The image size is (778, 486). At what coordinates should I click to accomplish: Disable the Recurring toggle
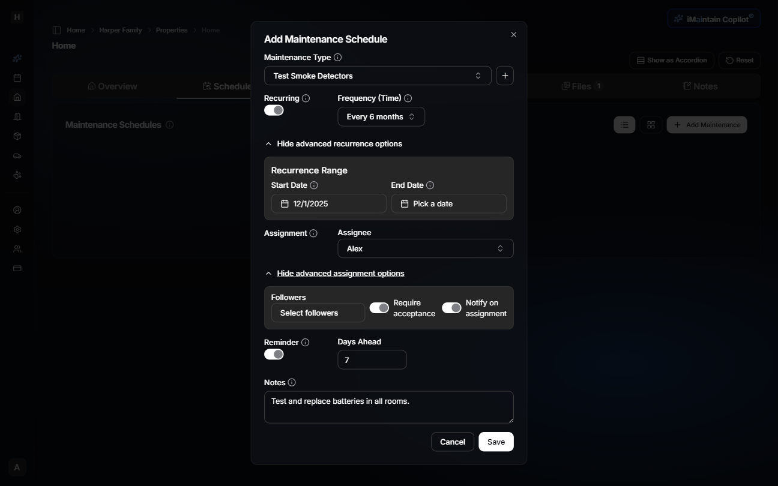pos(274,110)
